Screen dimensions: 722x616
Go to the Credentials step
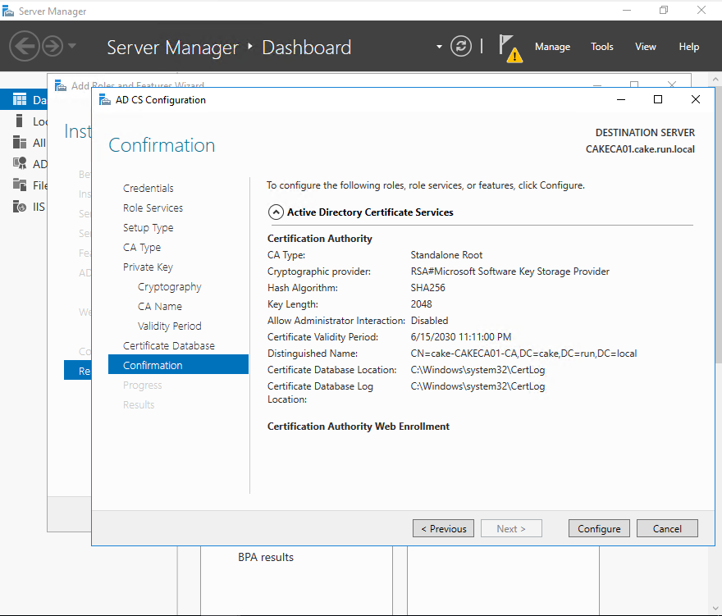pos(149,189)
